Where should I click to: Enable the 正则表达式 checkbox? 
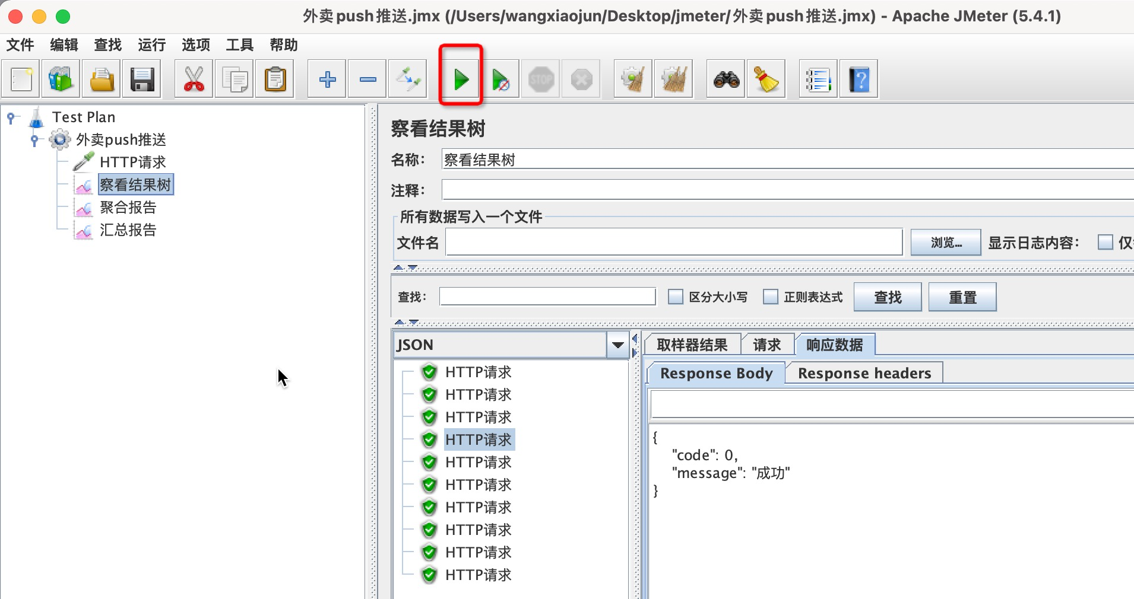pos(771,297)
